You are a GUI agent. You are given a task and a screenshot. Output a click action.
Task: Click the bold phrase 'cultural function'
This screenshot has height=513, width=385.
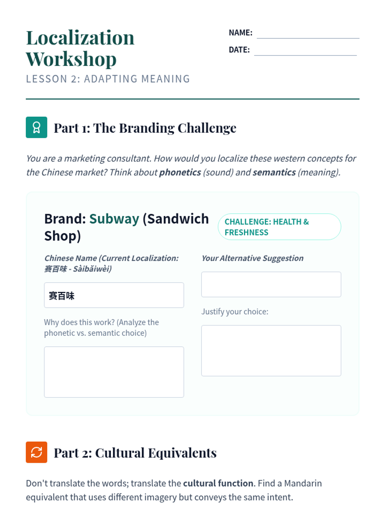tap(218, 483)
